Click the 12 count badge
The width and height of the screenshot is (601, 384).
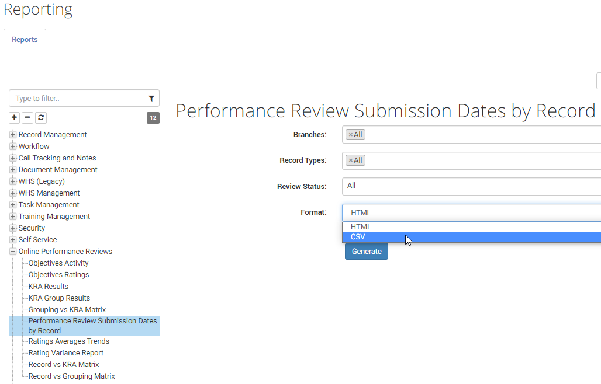point(153,118)
